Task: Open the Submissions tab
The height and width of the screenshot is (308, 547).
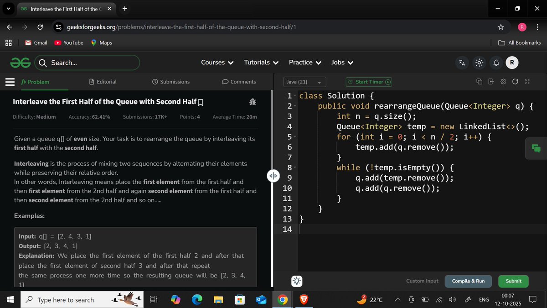Action: tap(171, 82)
